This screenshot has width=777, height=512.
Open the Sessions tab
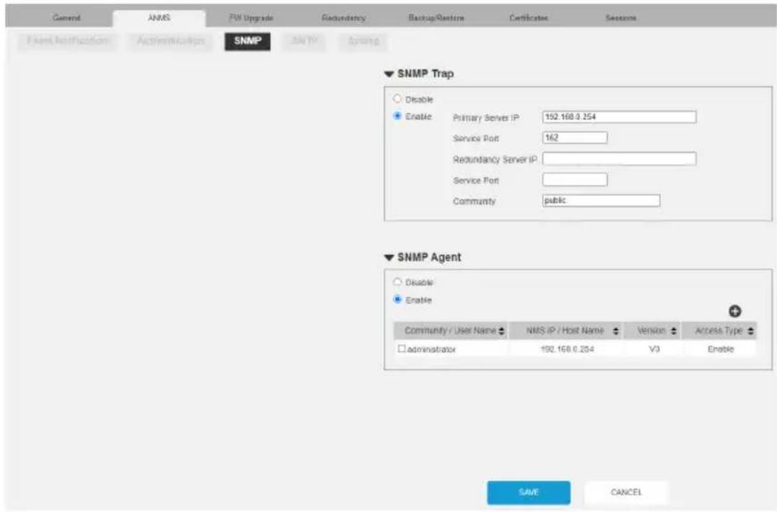[621, 18]
